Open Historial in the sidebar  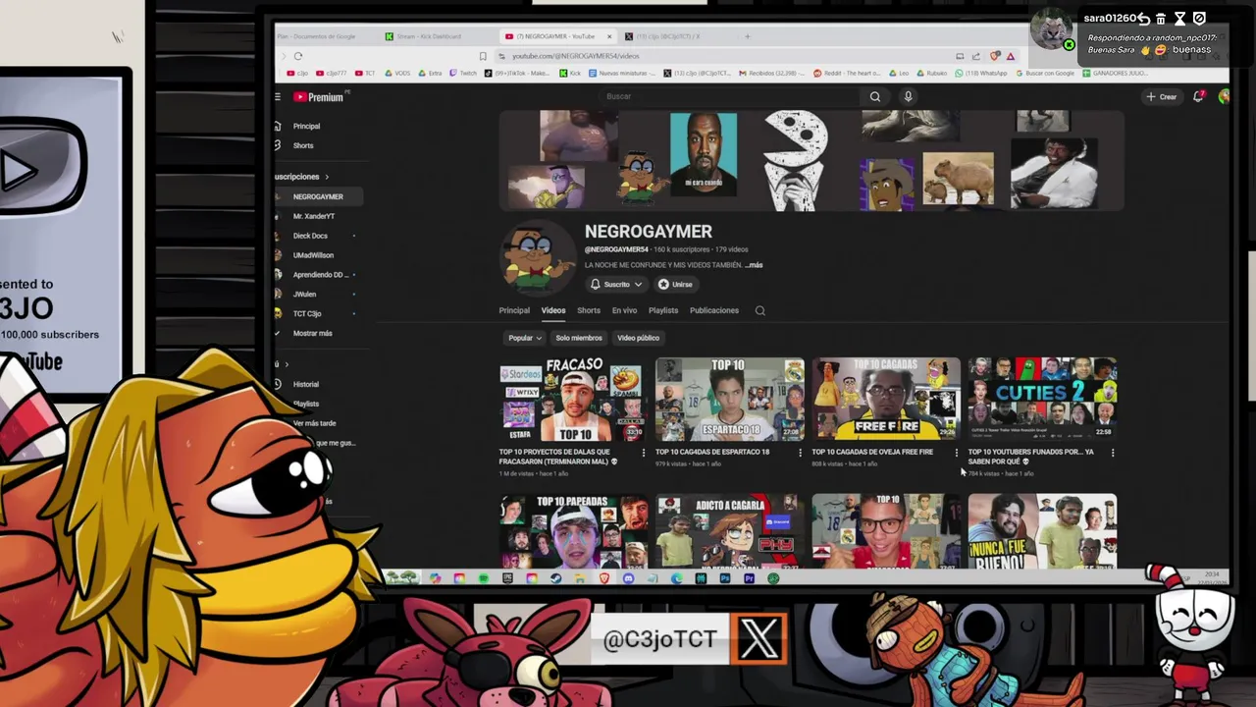point(305,384)
